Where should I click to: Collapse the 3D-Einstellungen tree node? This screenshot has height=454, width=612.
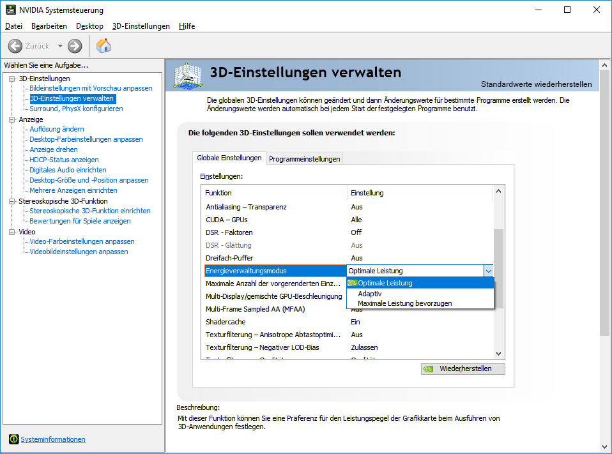tap(12, 79)
